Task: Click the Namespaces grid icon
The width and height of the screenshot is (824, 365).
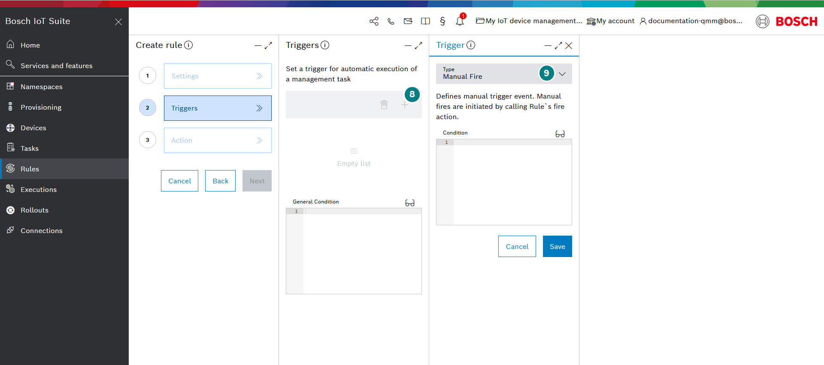Action: pos(10,86)
